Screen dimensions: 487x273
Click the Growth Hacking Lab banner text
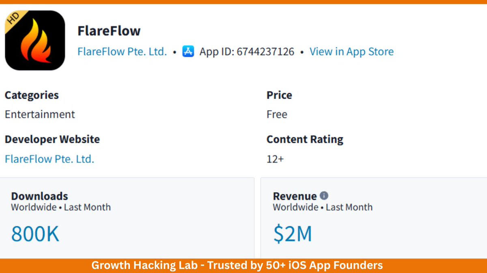237,266
